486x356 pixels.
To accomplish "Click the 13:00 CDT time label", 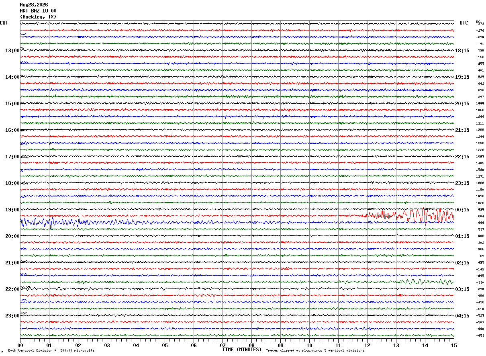I will 12,51.
